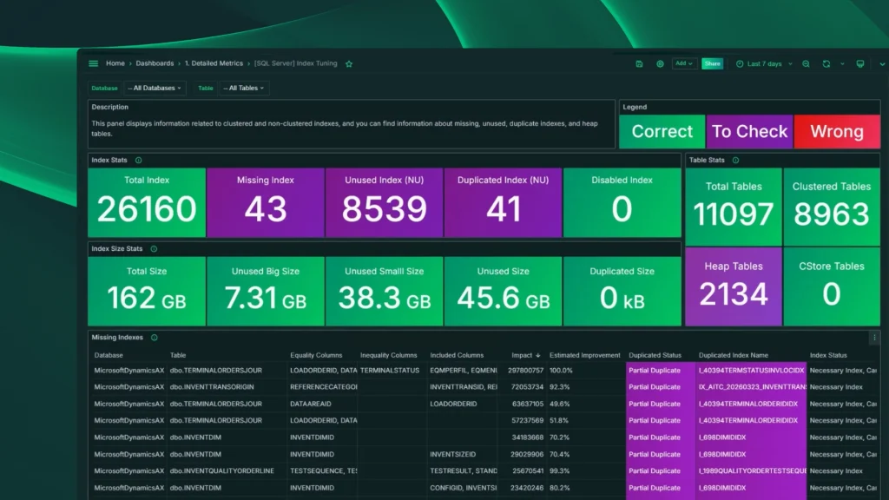Screen dimensions: 889x500
Task: Click the clock icon in time picker
Action: click(740, 64)
